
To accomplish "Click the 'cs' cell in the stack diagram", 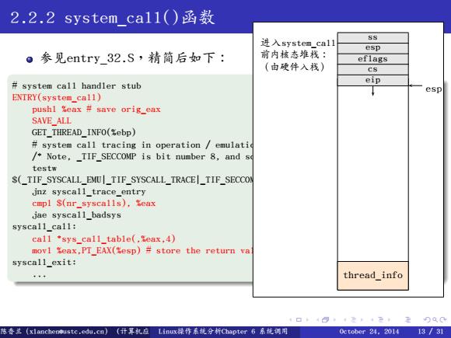I will pos(372,70).
